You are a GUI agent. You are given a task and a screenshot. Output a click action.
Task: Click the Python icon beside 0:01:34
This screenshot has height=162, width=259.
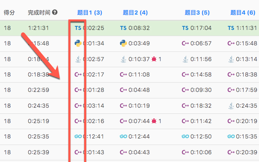click(78, 43)
